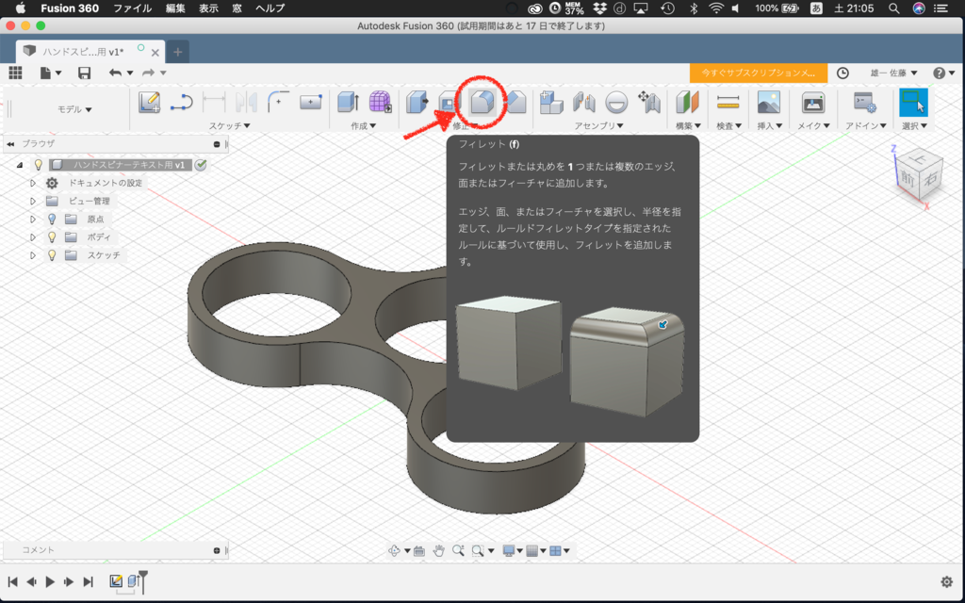Open the Fusion 360 app menu
Screen dimensions: 965x603
point(70,8)
